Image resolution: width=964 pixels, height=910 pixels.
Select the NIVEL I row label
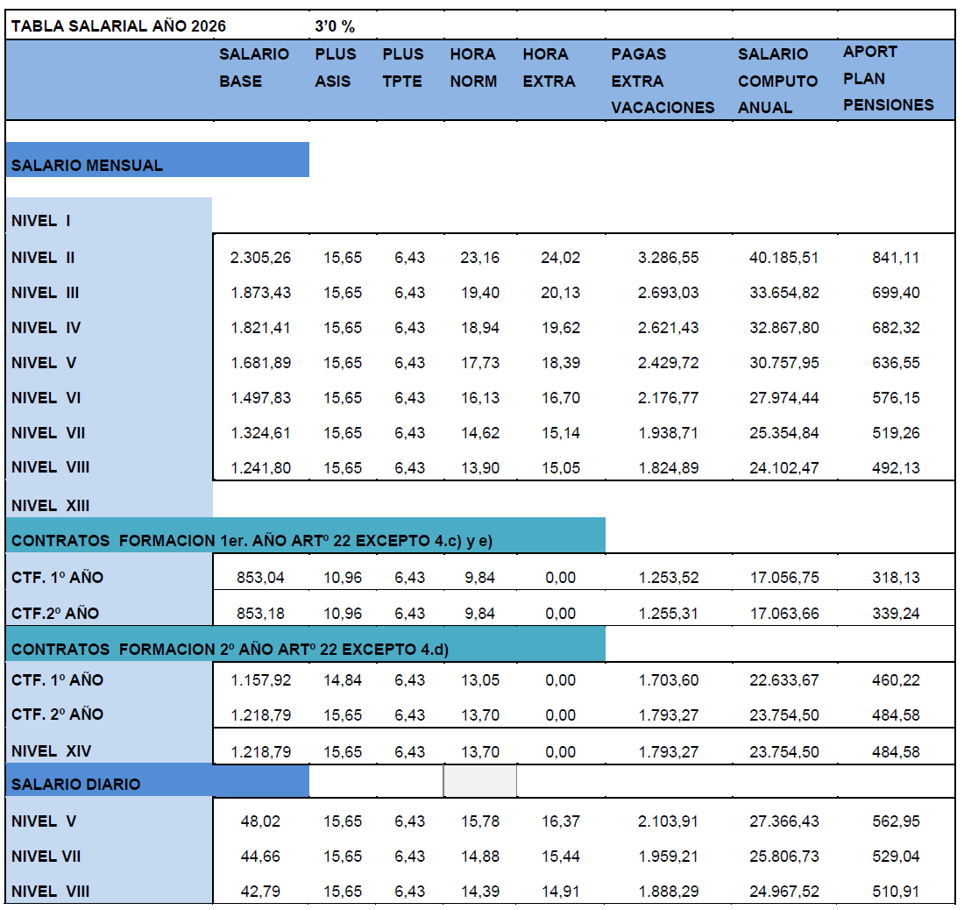click(x=41, y=220)
